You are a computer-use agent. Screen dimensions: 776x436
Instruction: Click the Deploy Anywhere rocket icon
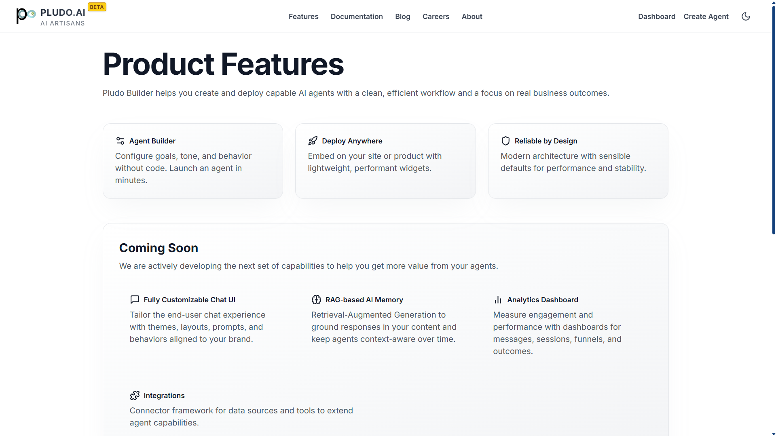pos(313,141)
